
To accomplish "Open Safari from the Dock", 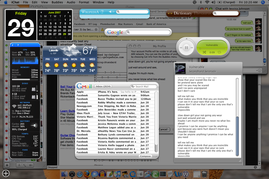I will click(x=79, y=174).
